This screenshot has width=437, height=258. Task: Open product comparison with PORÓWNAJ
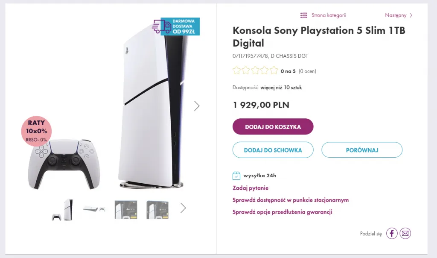click(x=361, y=150)
